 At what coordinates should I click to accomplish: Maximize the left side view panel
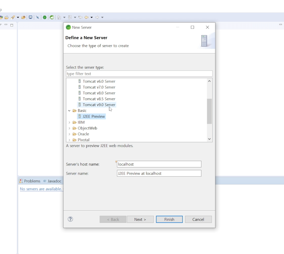(x=12, y=25)
